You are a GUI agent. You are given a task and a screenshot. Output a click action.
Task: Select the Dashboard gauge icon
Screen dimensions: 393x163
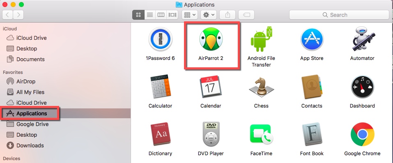(x=362, y=87)
